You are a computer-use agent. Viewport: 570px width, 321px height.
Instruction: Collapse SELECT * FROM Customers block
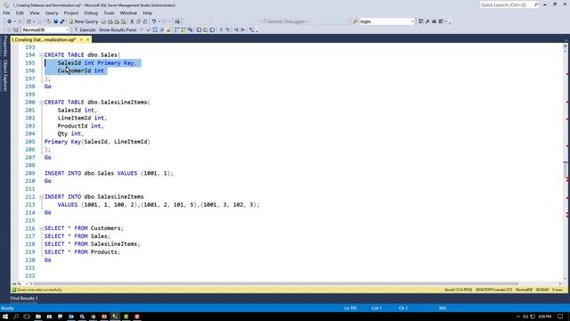42,228
